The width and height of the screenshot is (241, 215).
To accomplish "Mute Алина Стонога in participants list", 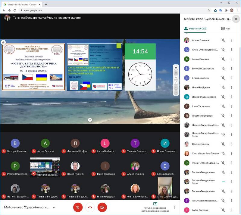I will pyautogui.click(x=223, y=40).
